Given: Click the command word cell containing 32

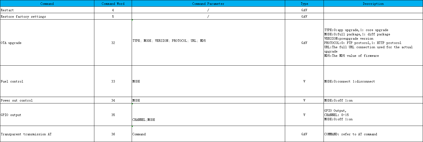Looking at the screenshot, I should pos(113,43).
